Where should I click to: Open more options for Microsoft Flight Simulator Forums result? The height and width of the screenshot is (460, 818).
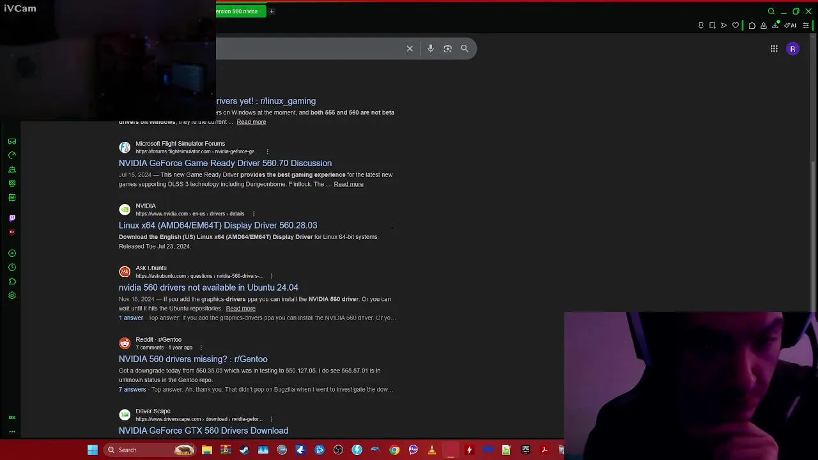268,152
